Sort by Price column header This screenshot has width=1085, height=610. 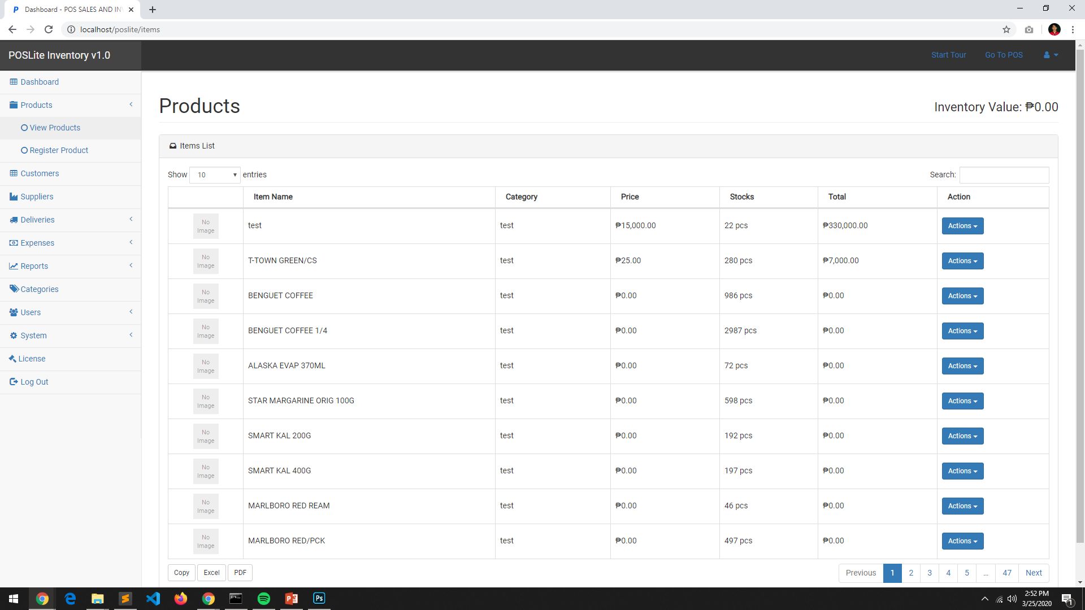pyautogui.click(x=665, y=197)
